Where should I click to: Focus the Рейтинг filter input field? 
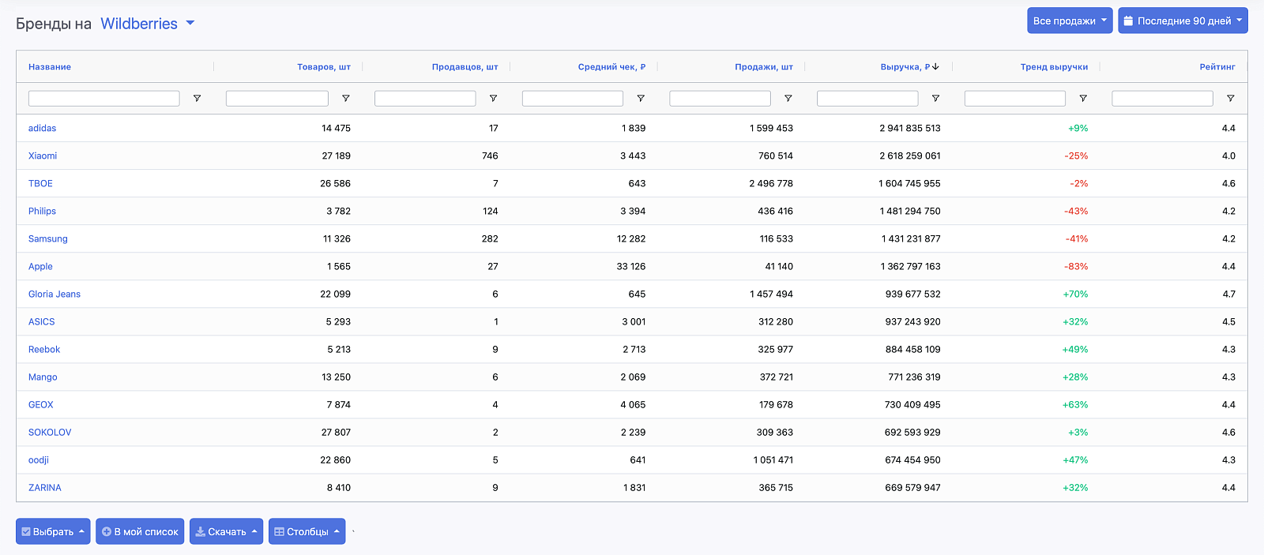(x=1162, y=99)
